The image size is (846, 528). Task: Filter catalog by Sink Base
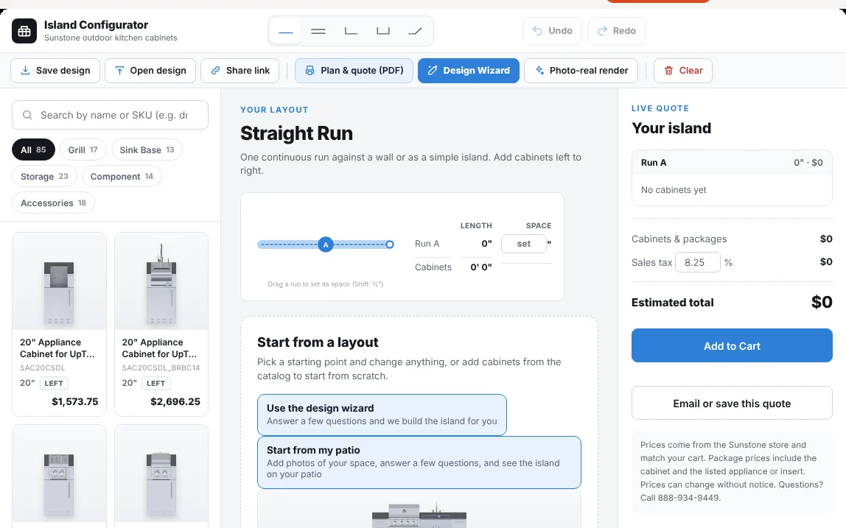[147, 150]
